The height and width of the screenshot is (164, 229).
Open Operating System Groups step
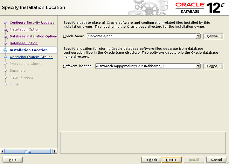(31, 57)
